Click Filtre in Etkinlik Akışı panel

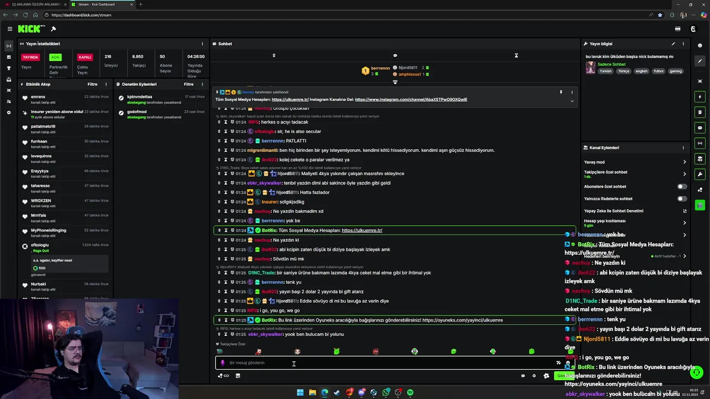pyautogui.click(x=92, y=84)
